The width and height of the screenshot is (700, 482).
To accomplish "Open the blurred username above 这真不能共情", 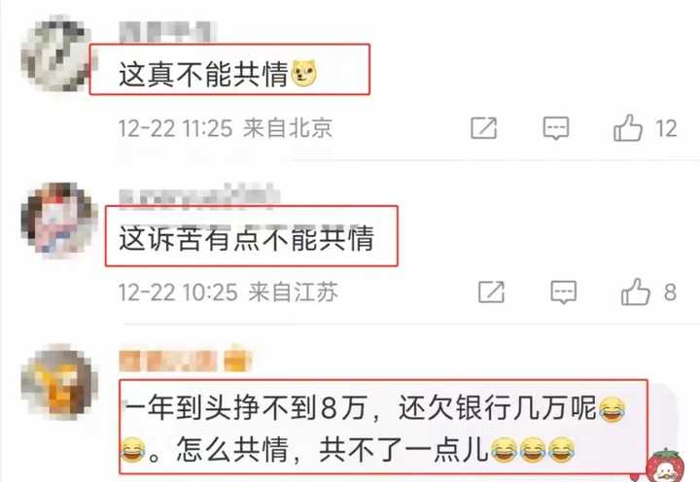I will pyautogui.click(x=168, y=32).
